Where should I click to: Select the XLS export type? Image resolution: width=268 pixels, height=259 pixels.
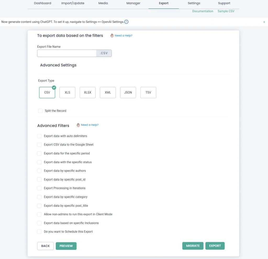click(x=67, y=93)
